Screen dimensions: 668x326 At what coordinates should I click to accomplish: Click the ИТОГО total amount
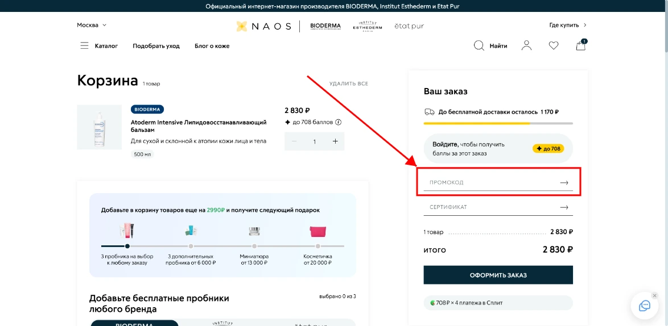[x=557, y=250]
